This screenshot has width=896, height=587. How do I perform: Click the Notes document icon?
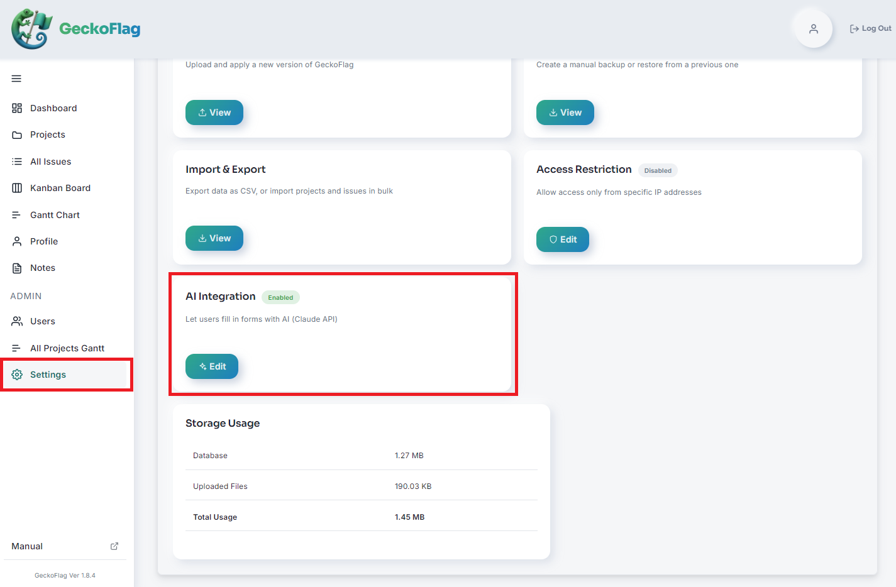[17, 268]
